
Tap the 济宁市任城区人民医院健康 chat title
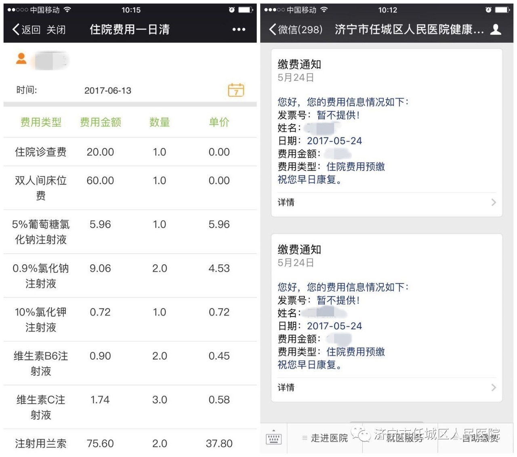pyautogui.click(x=409, y=29)
